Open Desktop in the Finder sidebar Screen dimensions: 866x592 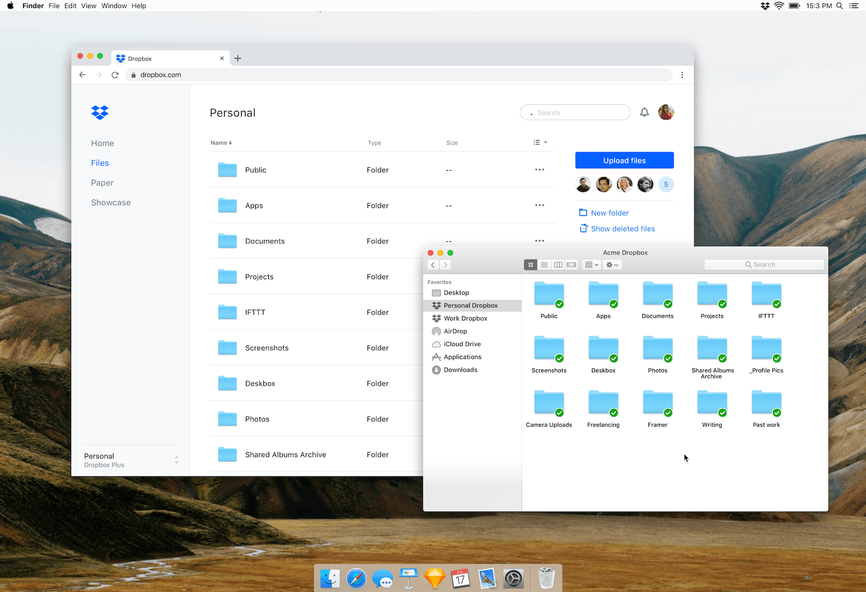coord(472,293)
